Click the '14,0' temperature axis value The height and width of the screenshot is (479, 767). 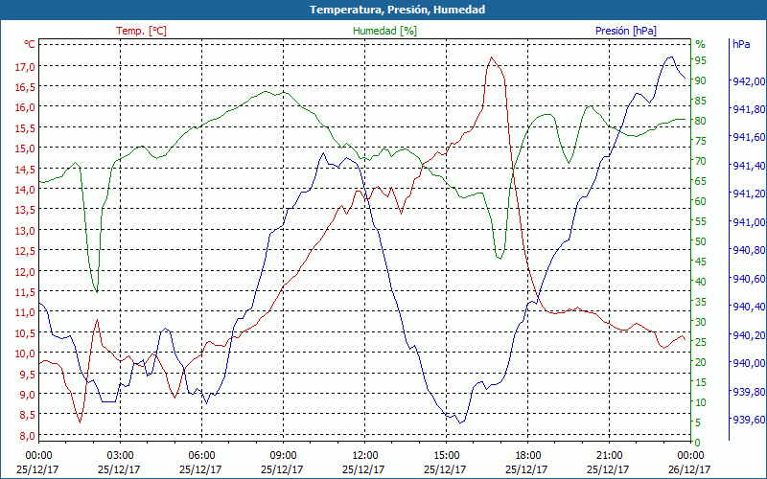click(x=26, y=190)
